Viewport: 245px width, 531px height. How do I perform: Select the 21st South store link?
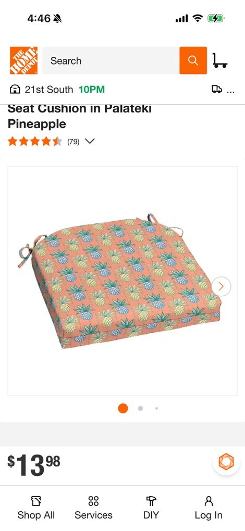(x=49, y=90)
